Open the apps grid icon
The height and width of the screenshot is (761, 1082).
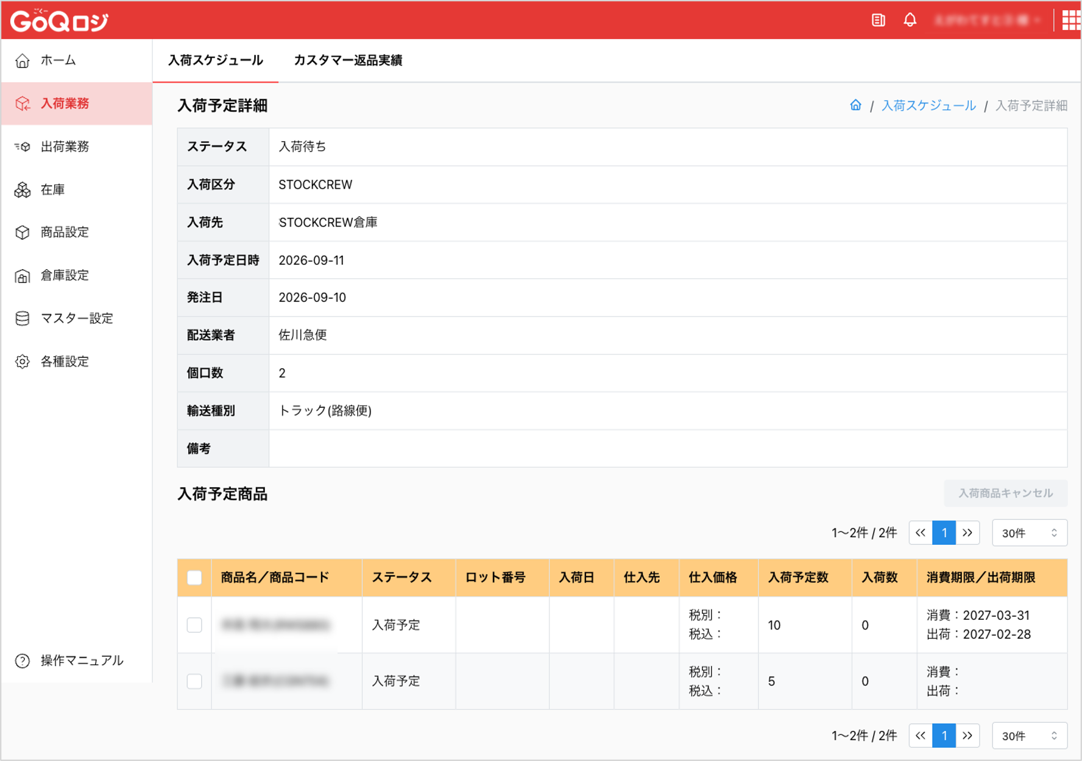(1071, 20)
